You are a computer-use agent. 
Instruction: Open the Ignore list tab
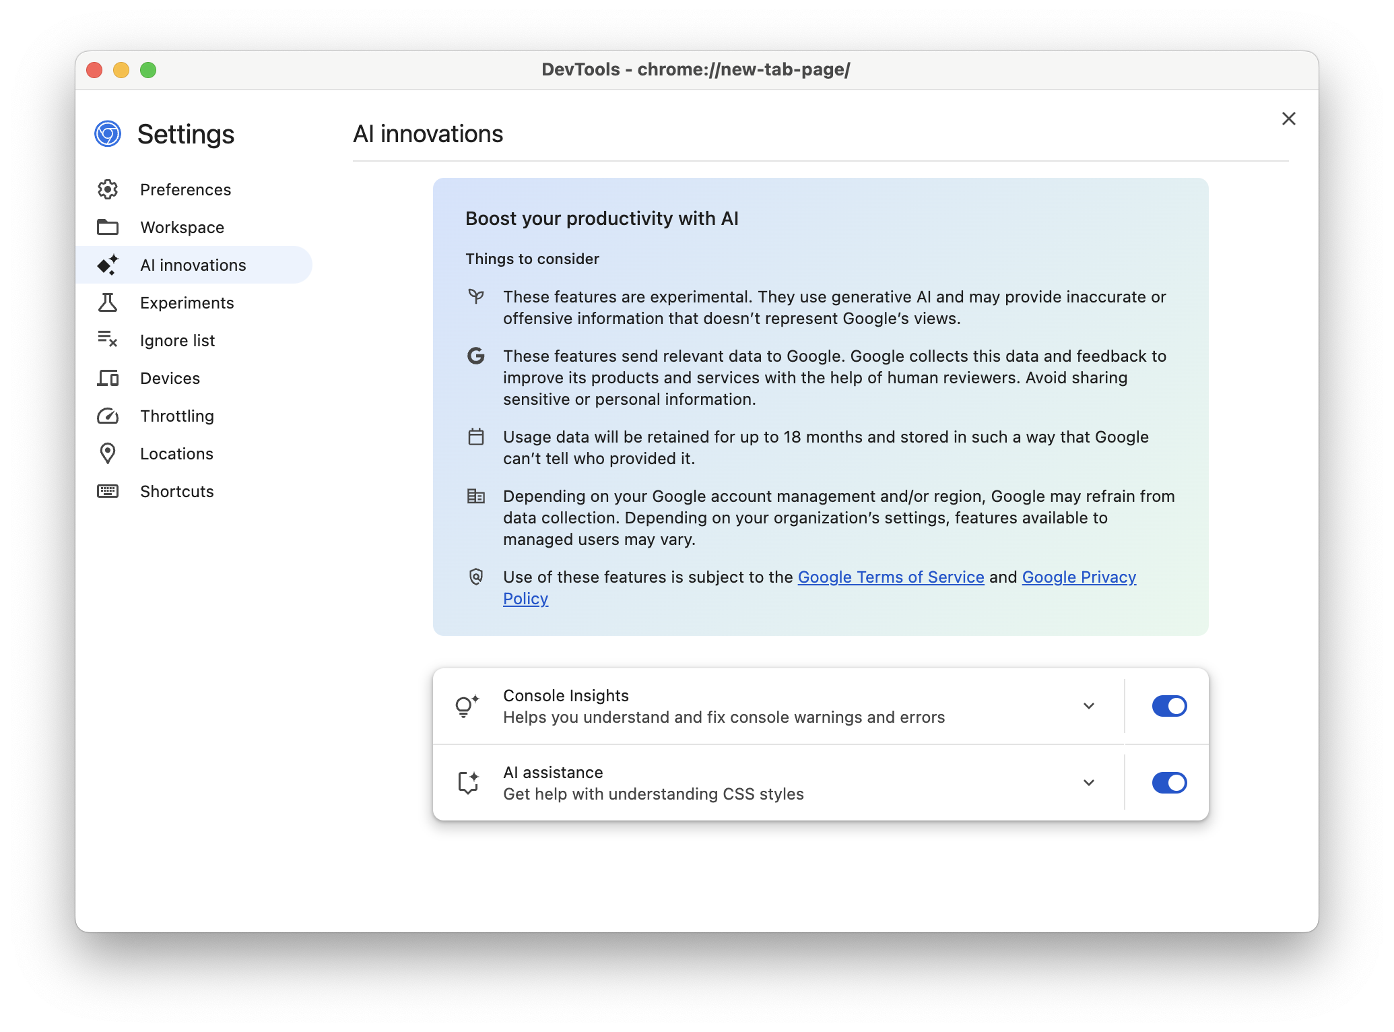coord(194,340)
